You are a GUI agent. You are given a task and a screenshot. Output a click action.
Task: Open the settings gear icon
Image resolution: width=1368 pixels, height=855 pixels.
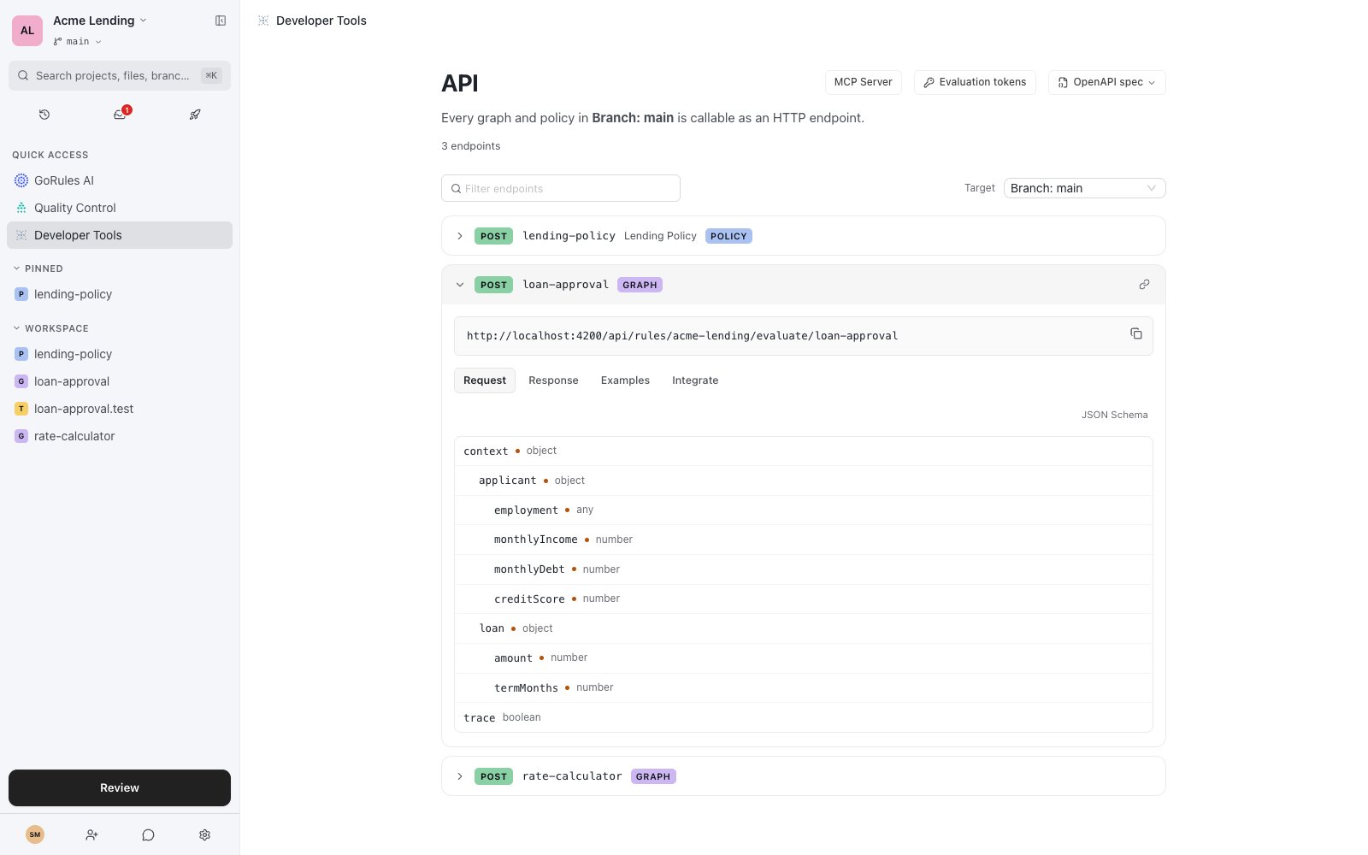pyautogui.click(x=204, y=834)
